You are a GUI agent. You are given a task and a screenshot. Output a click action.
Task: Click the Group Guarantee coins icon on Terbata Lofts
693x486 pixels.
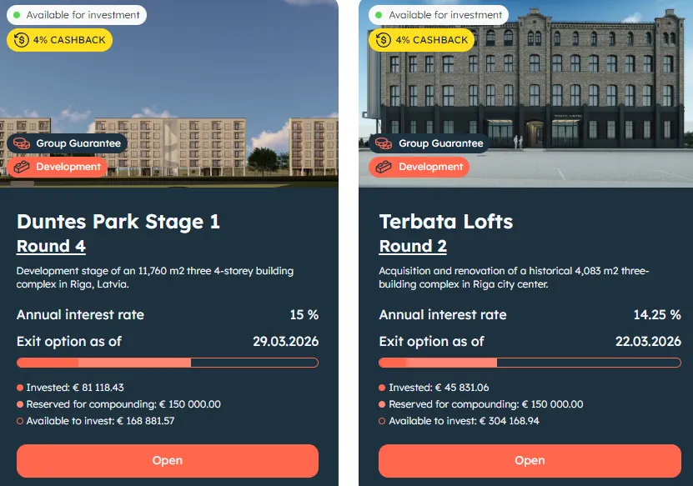384,143
